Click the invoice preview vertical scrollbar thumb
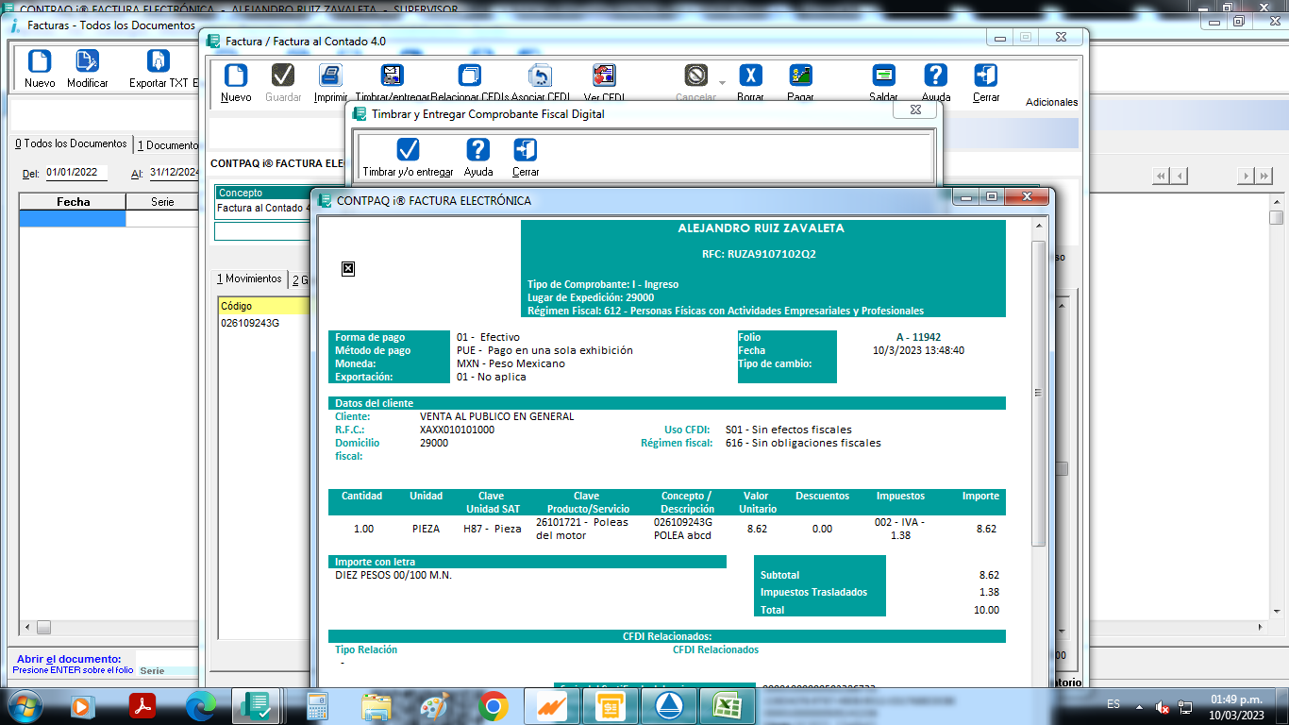The image size is (1289, 725). 1038,392
